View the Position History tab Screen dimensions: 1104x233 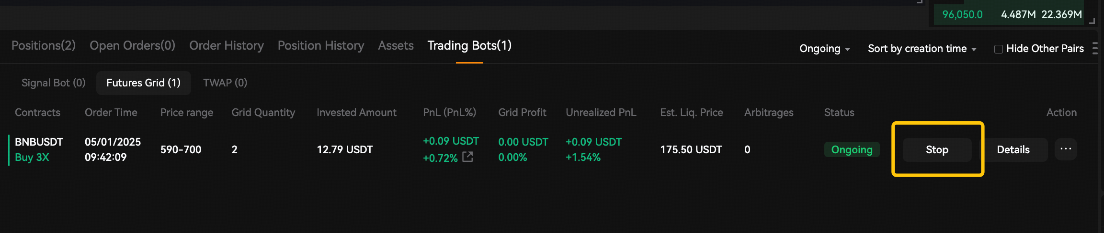[321, 45]
